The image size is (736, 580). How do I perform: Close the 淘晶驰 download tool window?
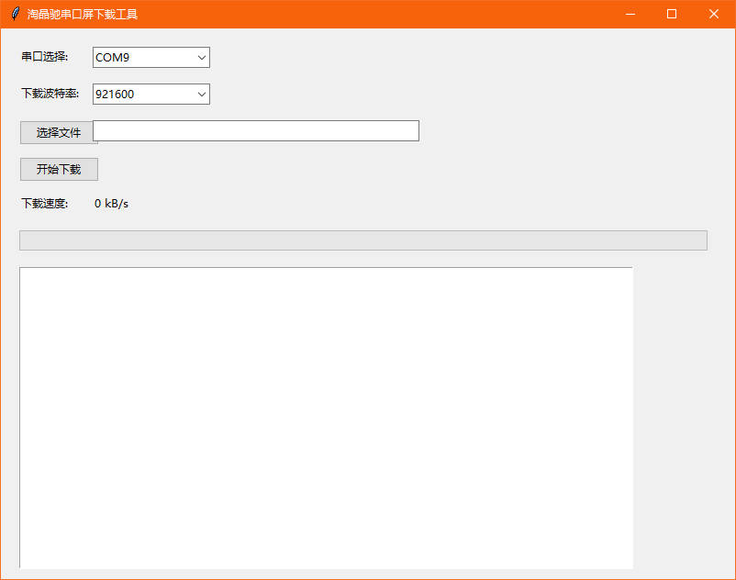point(713,14)
